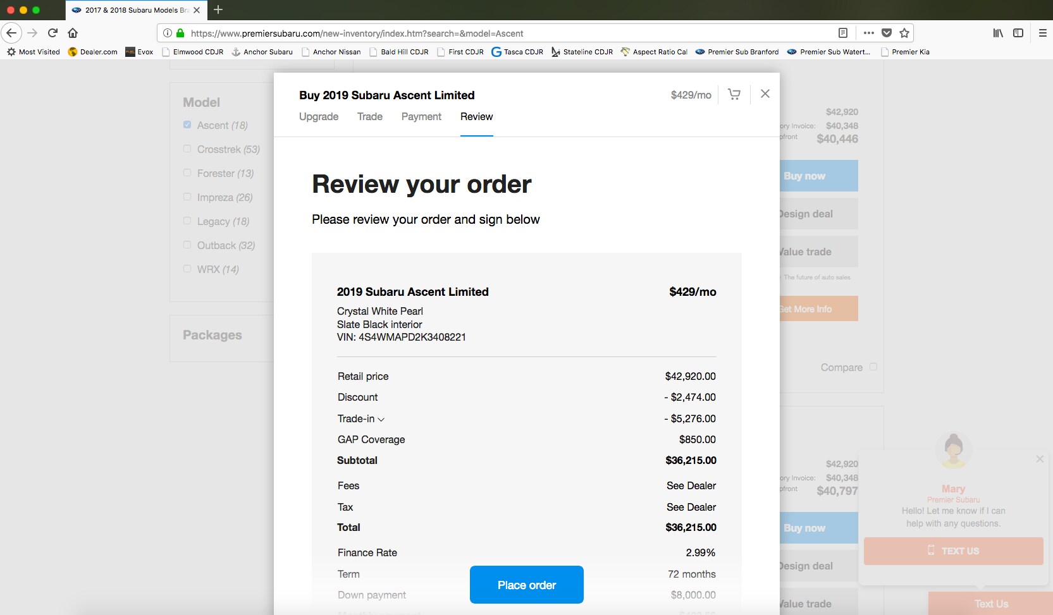Open the Firefox hamburger menu
Viewport: 1053px width, 615px height.
1042,33
